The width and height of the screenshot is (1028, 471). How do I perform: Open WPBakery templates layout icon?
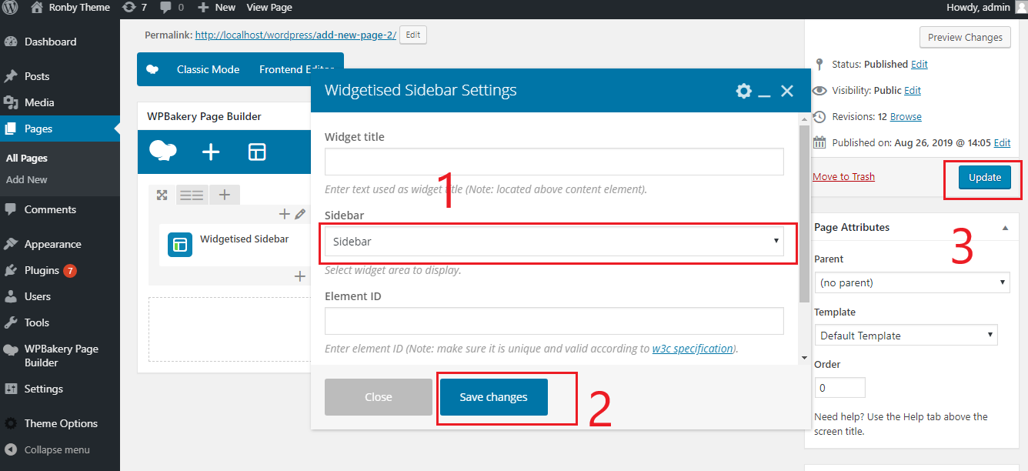click(x=257, y=152)
